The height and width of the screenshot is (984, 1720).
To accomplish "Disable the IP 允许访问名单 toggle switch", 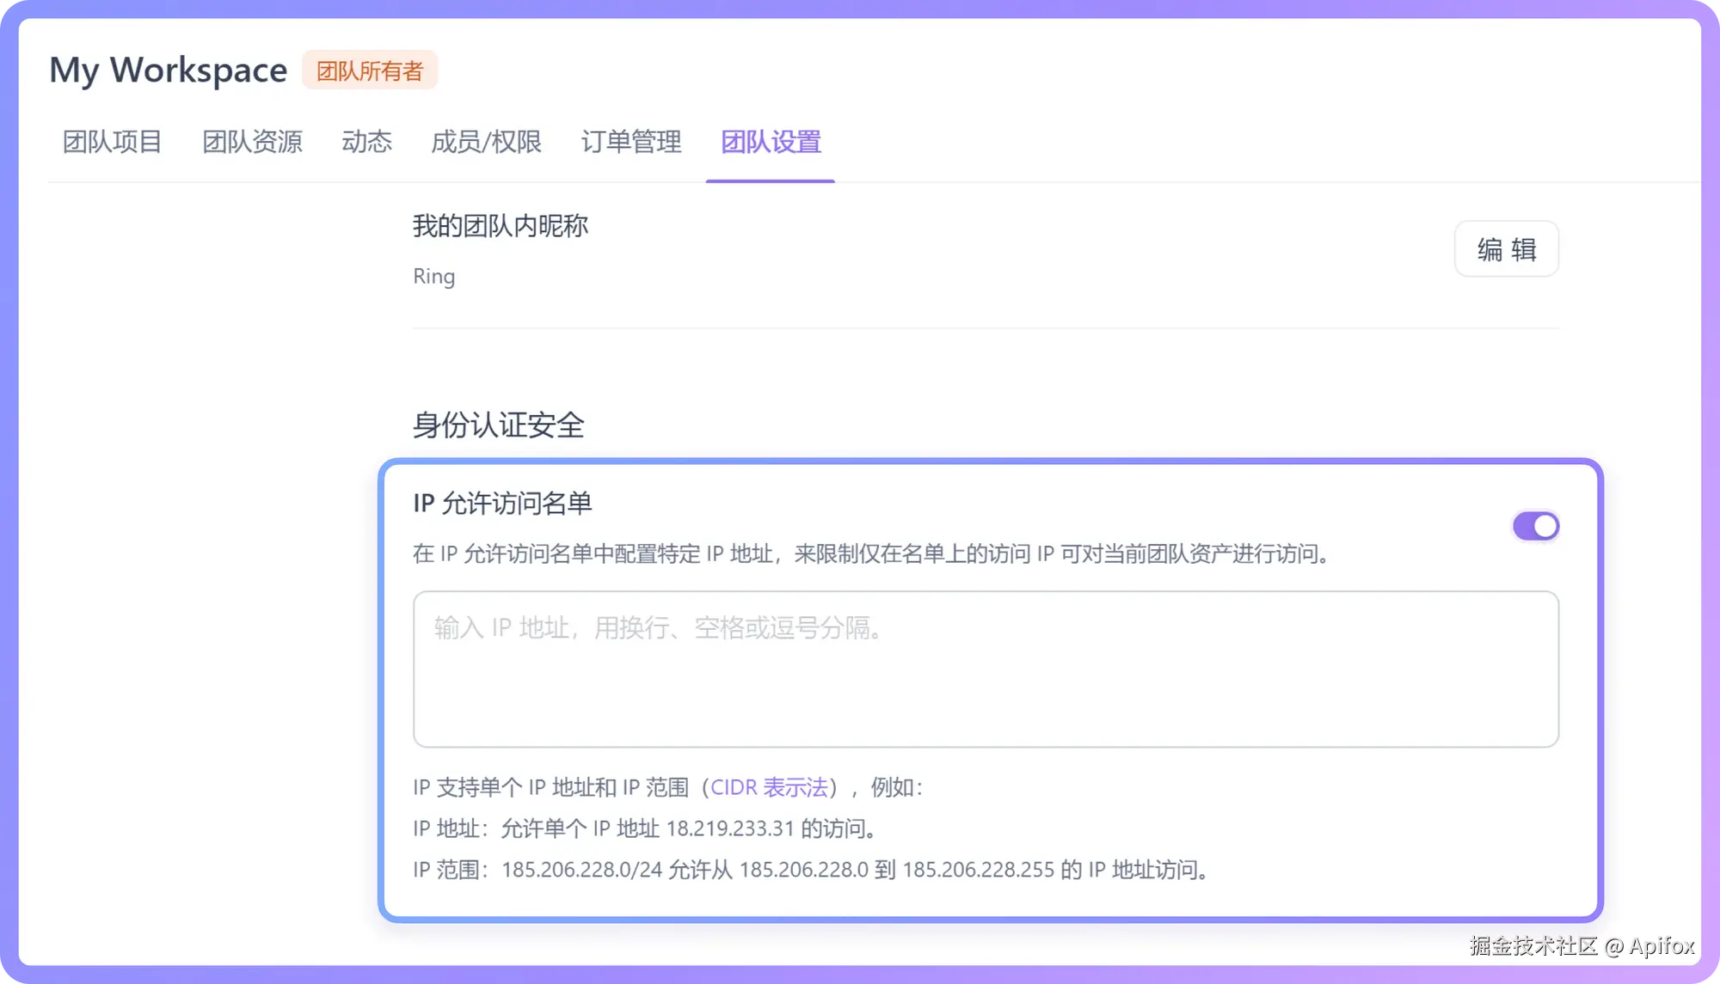I will 1535,526.
